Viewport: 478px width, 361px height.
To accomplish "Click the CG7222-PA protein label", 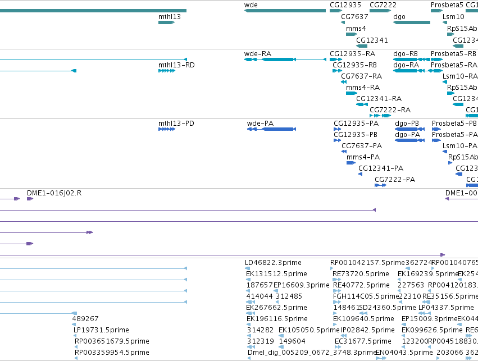I will [x=395, y=180].
